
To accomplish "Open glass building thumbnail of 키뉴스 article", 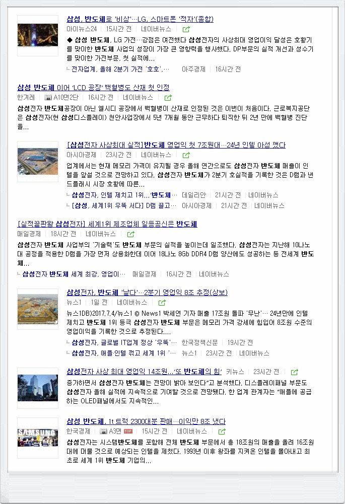I will pyautogui.click(x=38, y=388).
